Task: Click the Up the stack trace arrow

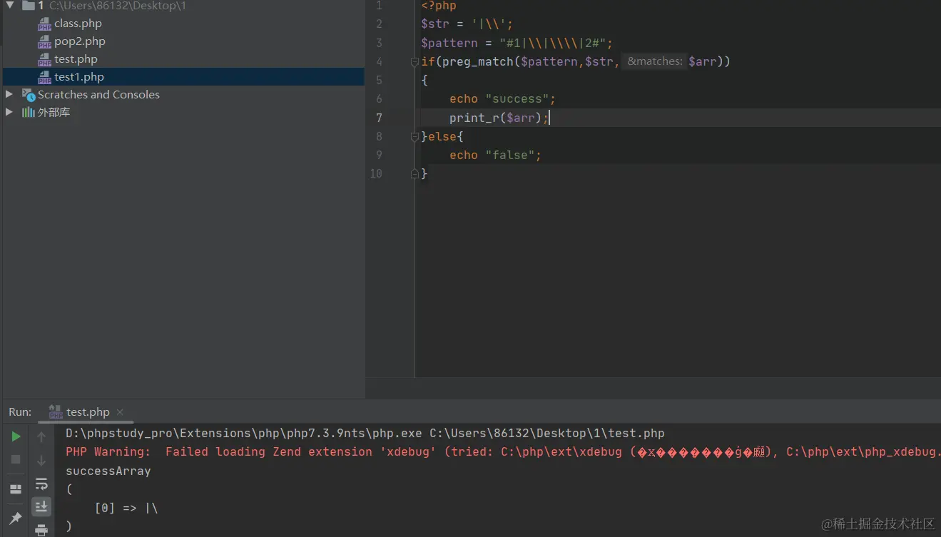Action: pyautogui.click(x=41, y=436)
